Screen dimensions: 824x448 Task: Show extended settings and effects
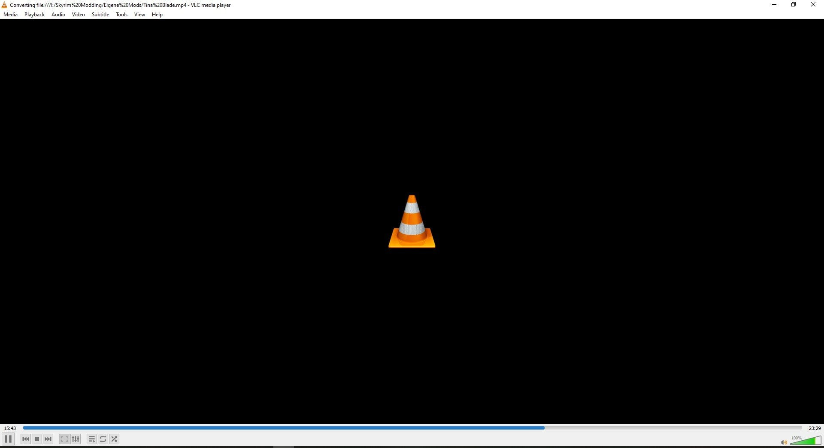[x=76, y=439]
